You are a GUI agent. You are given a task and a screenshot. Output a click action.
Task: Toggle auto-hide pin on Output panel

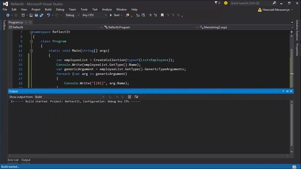[x=287, y=91]
